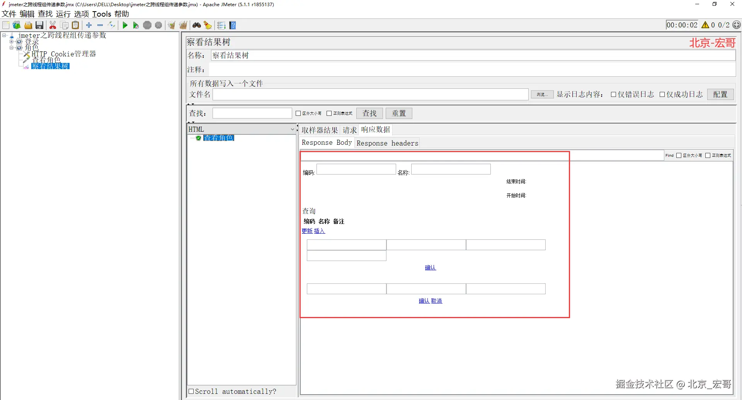Click the Open file folder icon
This screenshot has height=400, width=742.
pyautogui.click(x=28, y=25)
